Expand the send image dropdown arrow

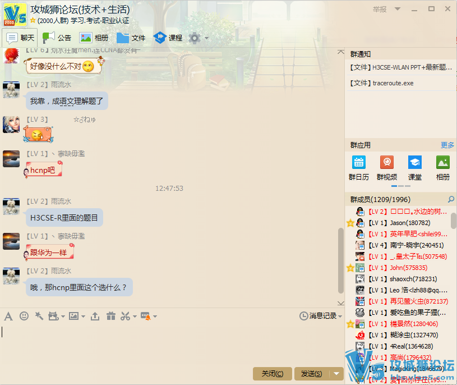pyautogui.click(x=83, y=317)
